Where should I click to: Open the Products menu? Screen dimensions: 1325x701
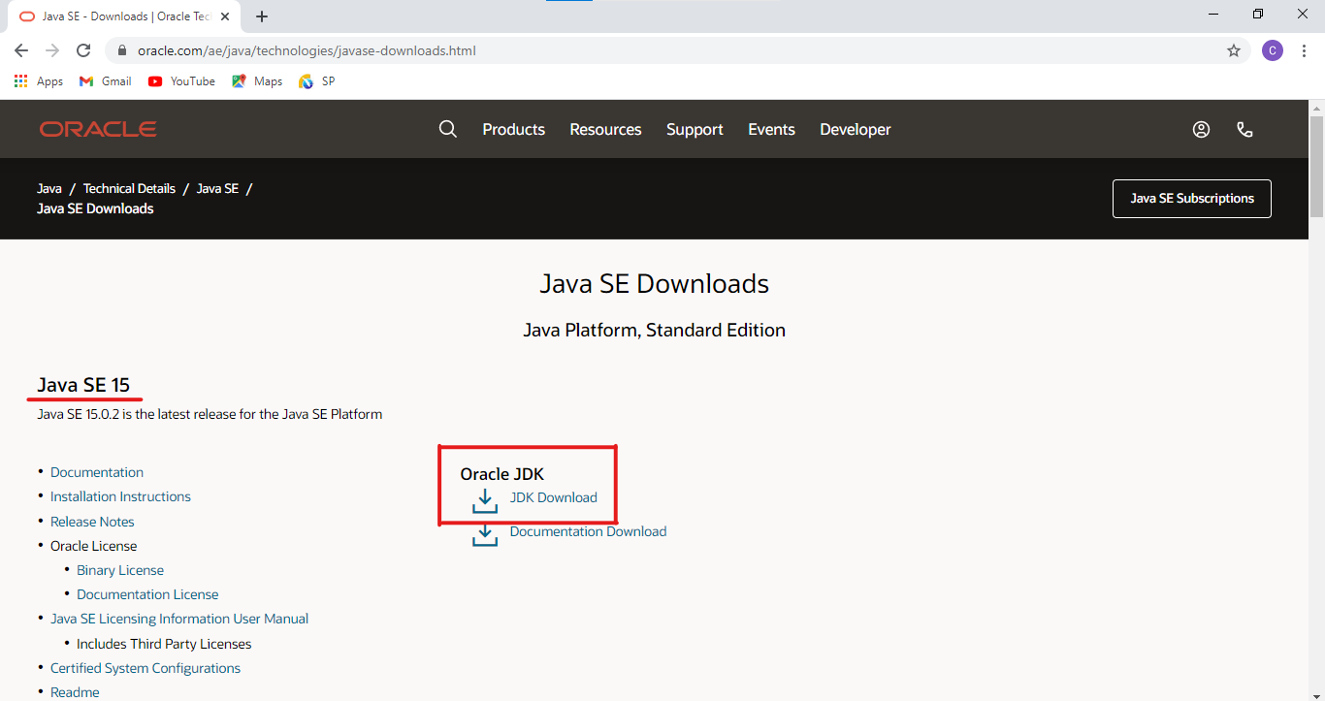pyautogui.click(x=513, y=128)
